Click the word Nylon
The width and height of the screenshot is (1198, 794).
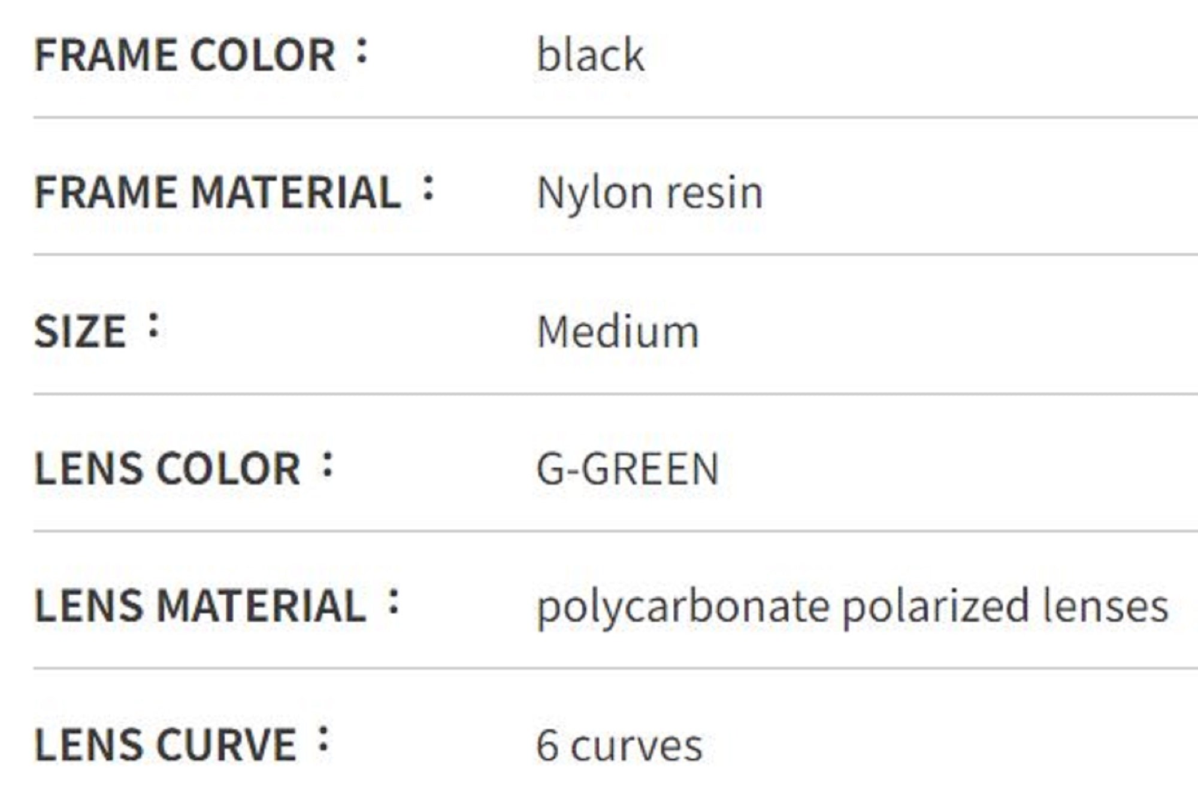[x=594, y=194]
